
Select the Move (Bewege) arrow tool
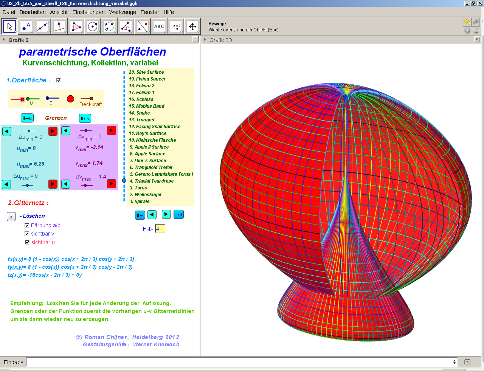click(9, 26)
